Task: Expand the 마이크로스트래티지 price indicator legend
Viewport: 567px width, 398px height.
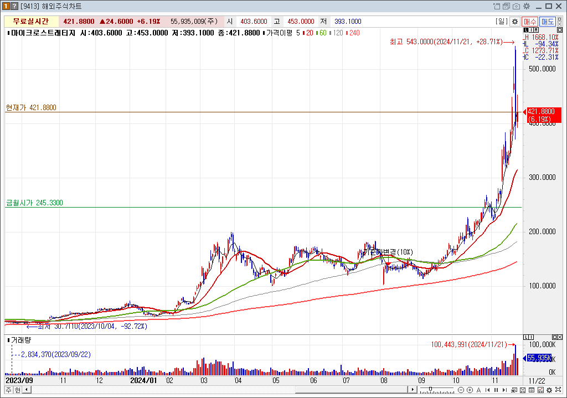Action: (8, 33)
